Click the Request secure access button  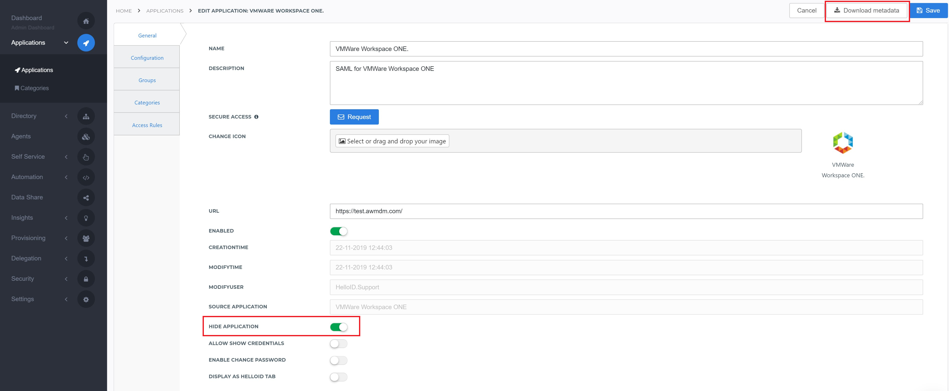pyautogui.click(x=354, y=117)
